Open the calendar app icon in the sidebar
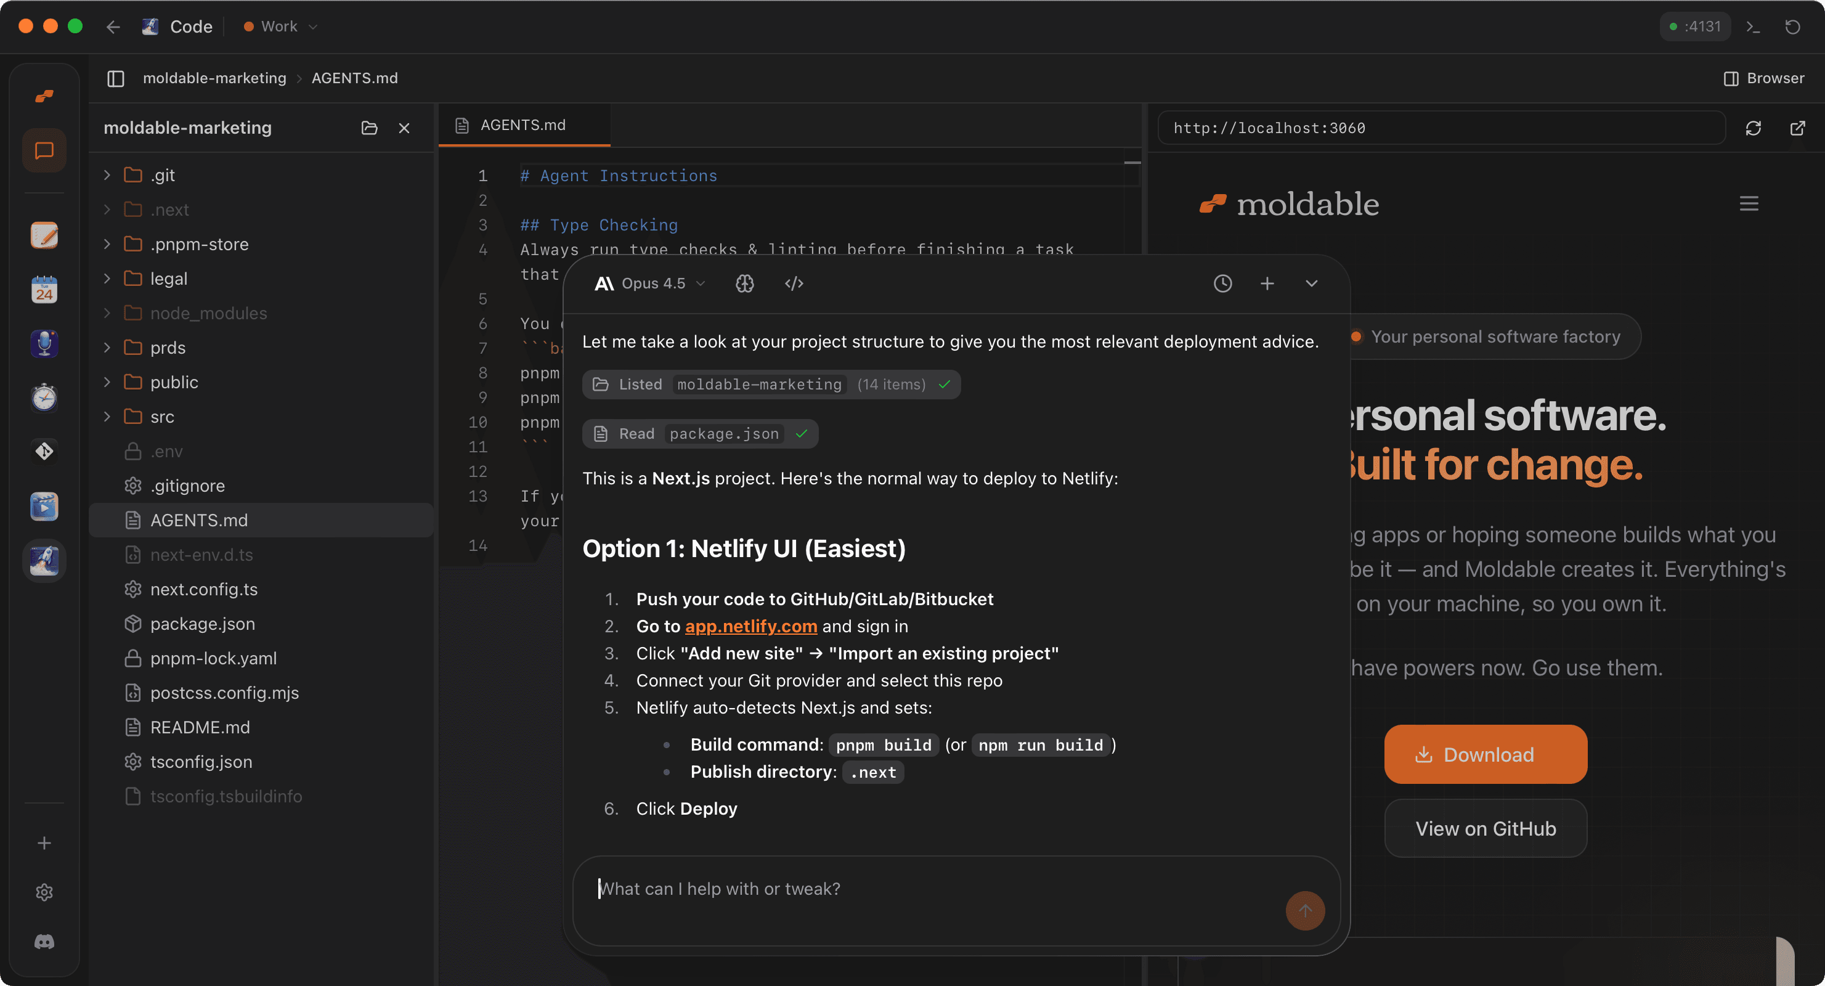1825x986 pixels. pos(44,289)
